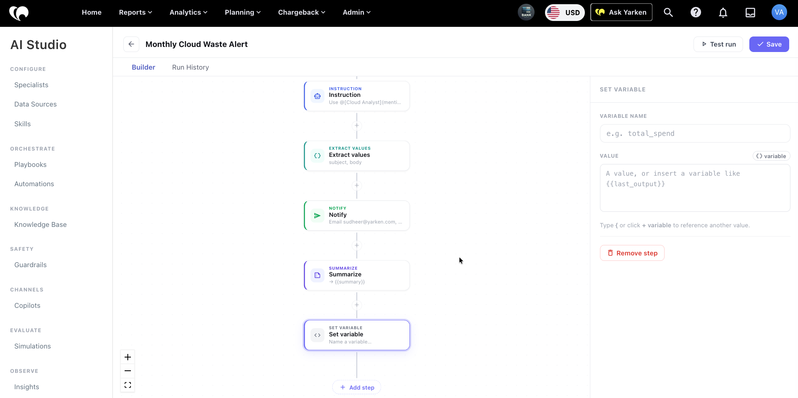This screenshot has width=798, height=398.
Task: Go to the Home menu
Action: 91,12
